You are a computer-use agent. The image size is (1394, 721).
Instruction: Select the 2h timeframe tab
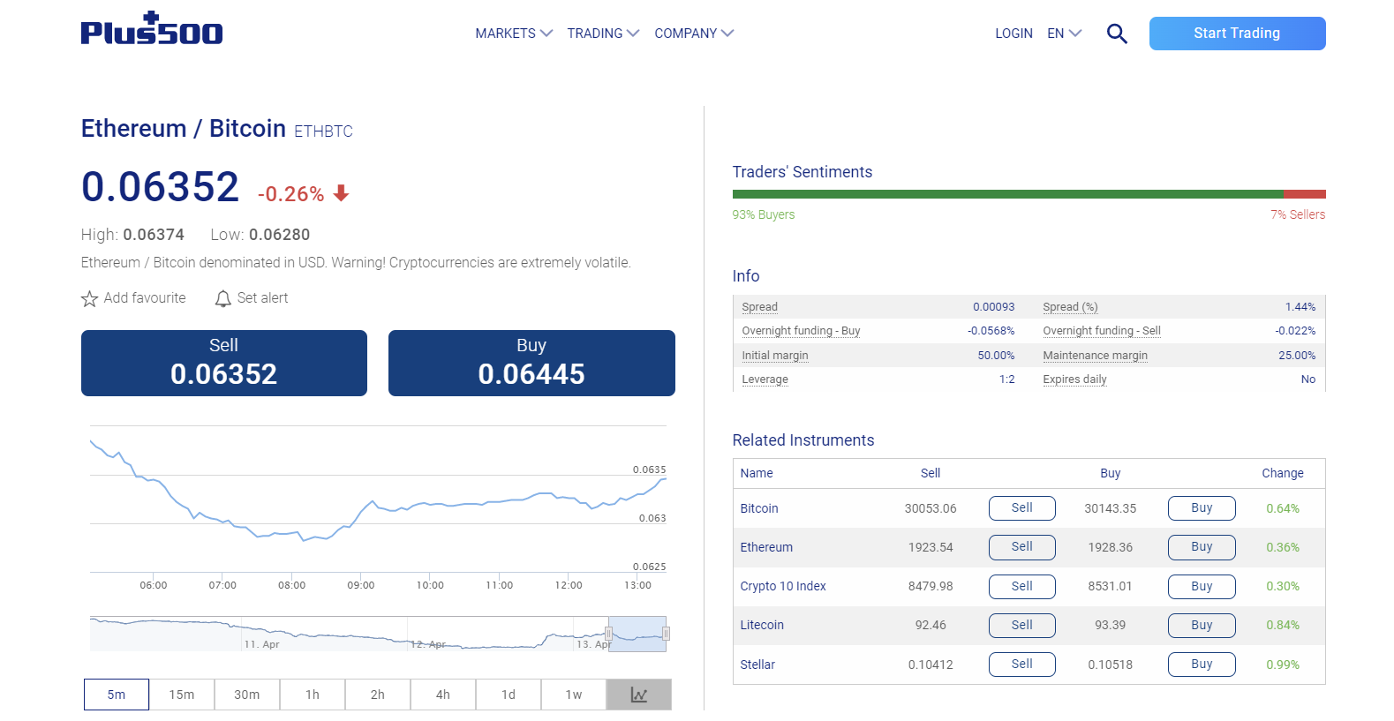pos(378,695)
